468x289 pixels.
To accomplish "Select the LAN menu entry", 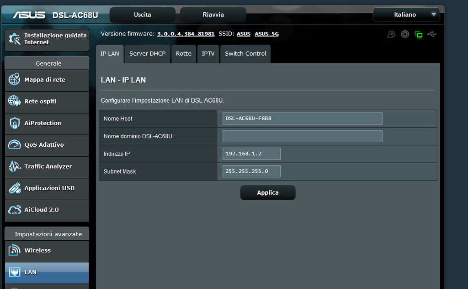I will pyautogui.click(x=47, y=273).
